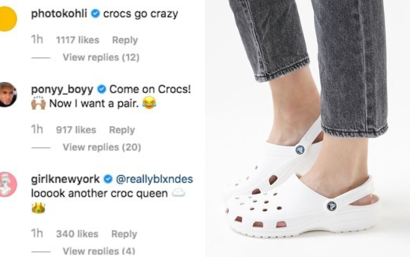View the 1117 likes on photokohli's comment
410x257 pixels.
77,40
